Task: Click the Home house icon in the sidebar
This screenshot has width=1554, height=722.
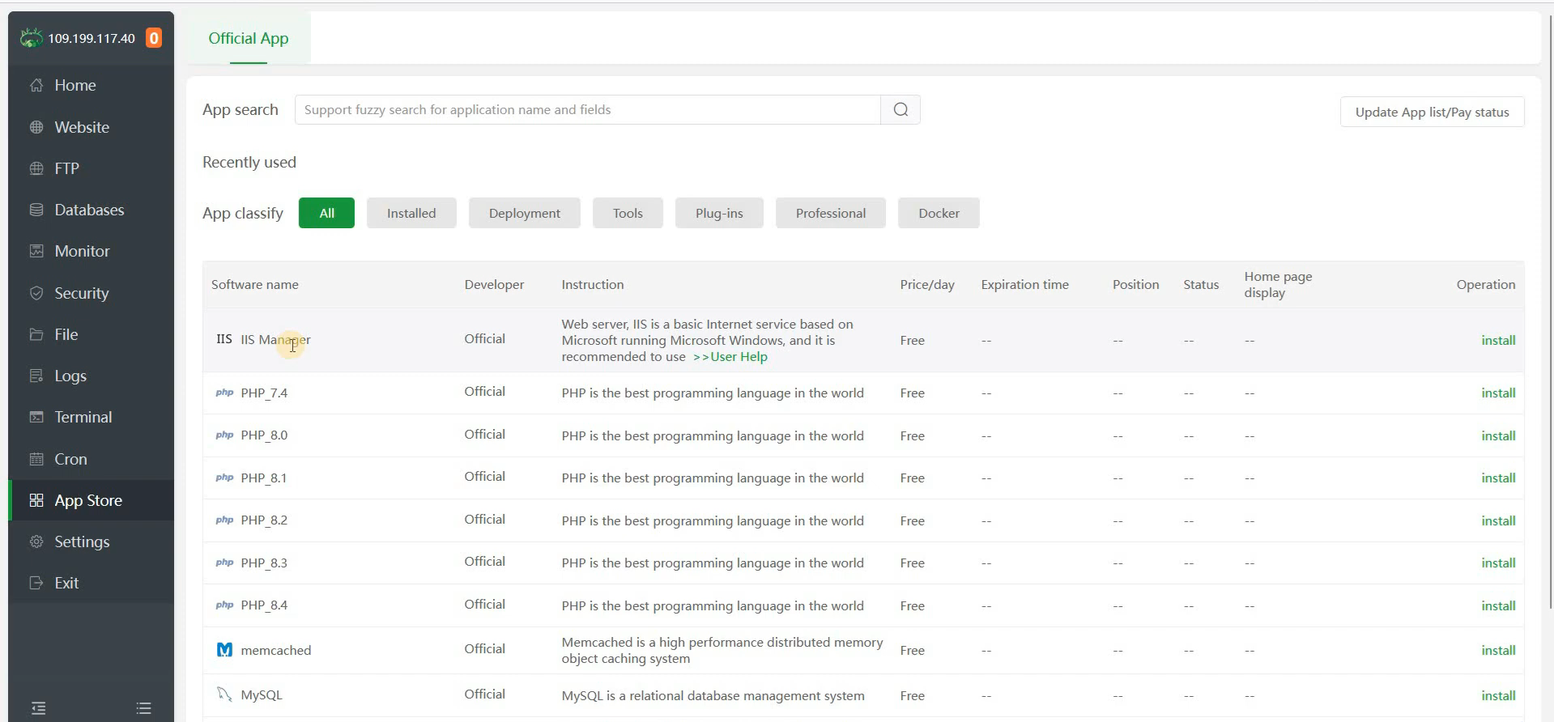Action: [x=36, y=85]
